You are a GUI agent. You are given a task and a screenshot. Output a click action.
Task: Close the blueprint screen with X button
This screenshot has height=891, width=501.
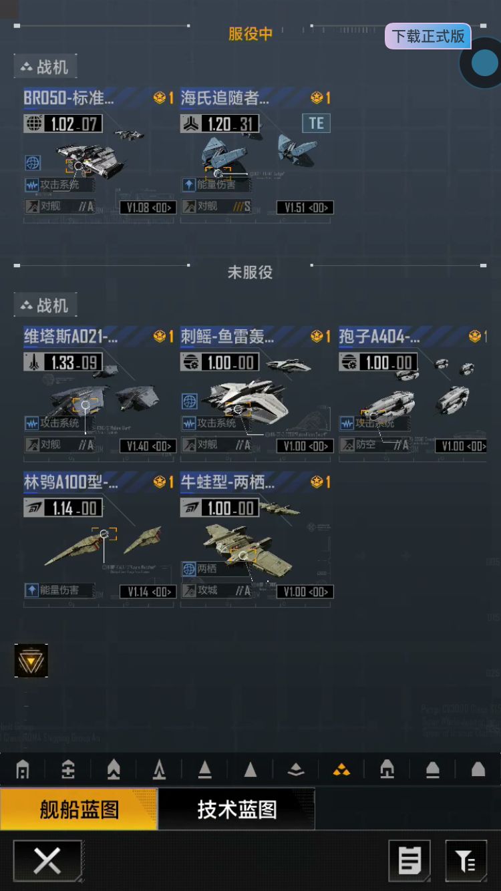coord(47,861)
